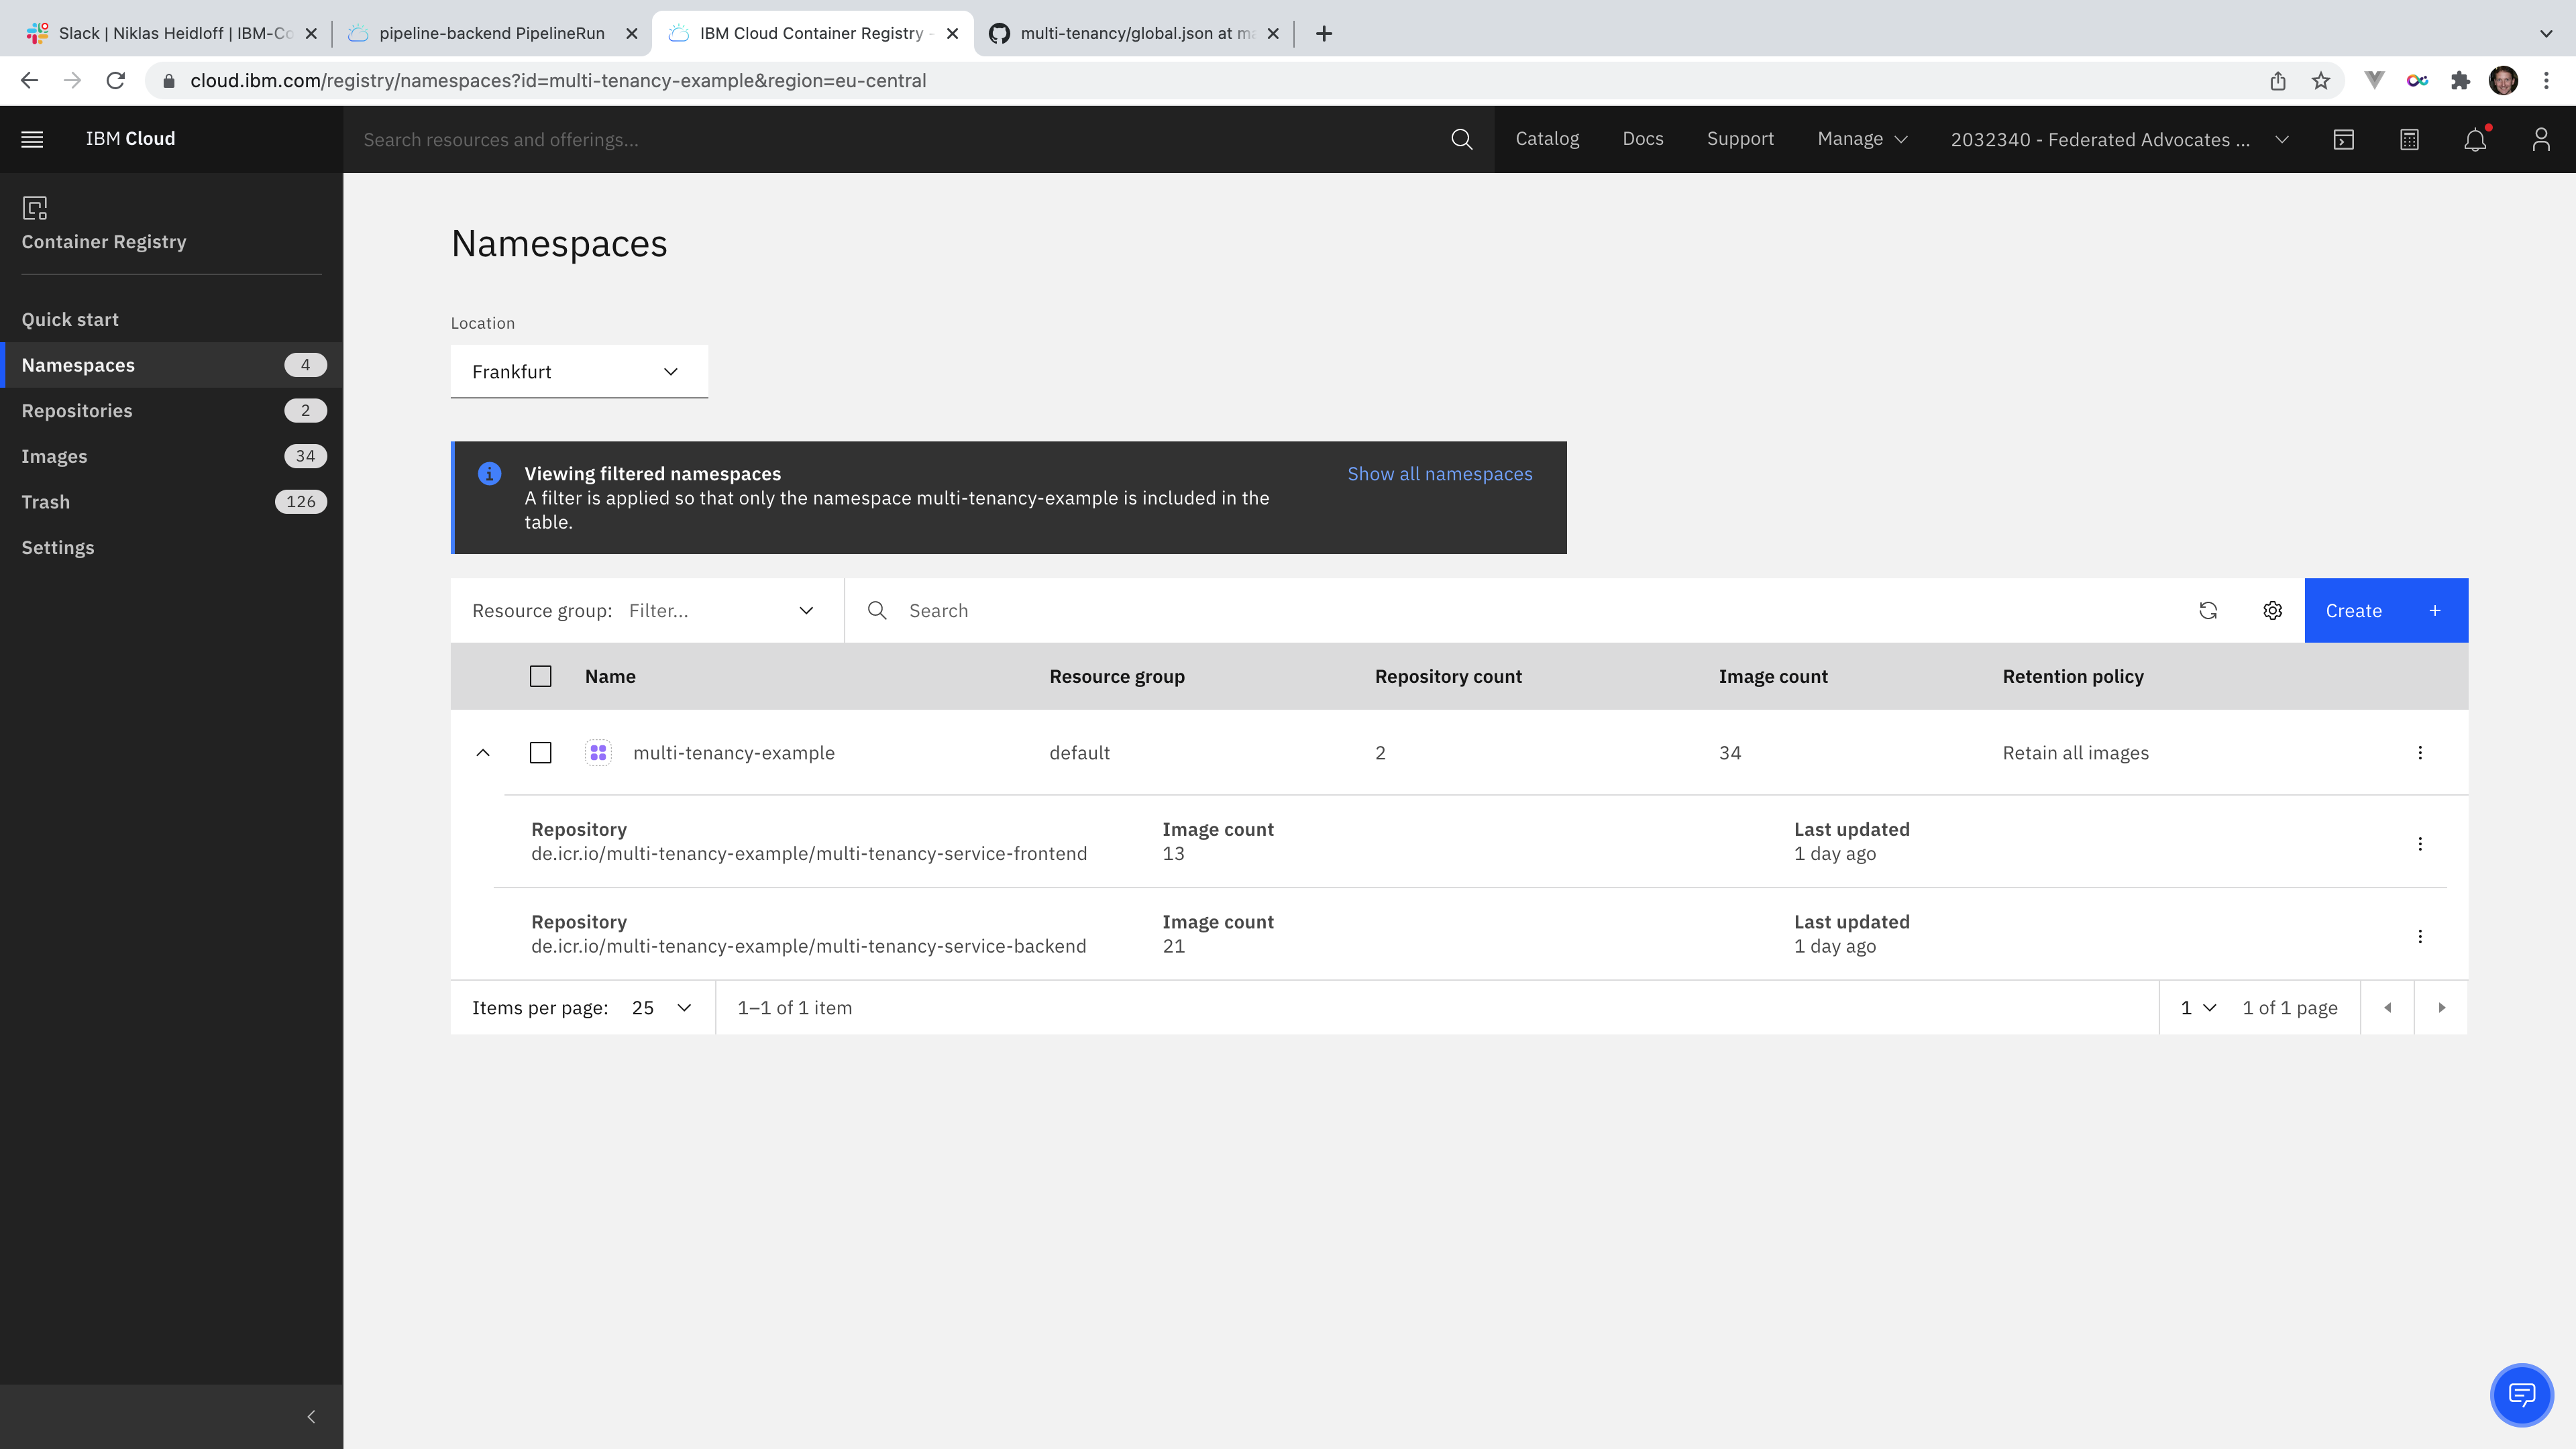Expand the Resource group filter dropdown
Viewport: 2576px width, 1449px height.
point(720,610)
